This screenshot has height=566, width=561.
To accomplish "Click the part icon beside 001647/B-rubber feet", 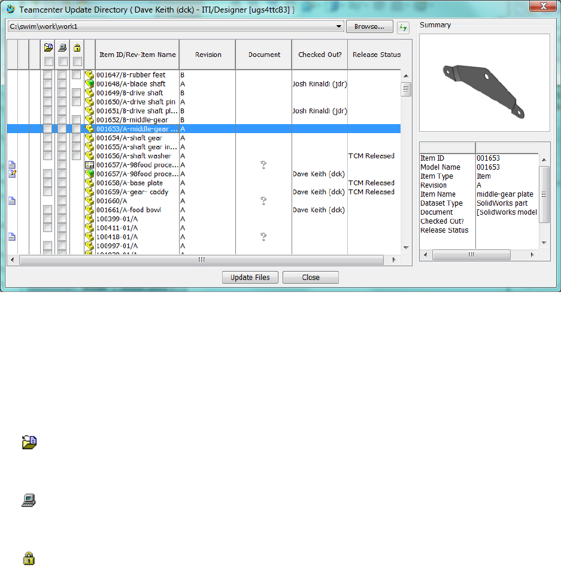I will coord(89,75).
